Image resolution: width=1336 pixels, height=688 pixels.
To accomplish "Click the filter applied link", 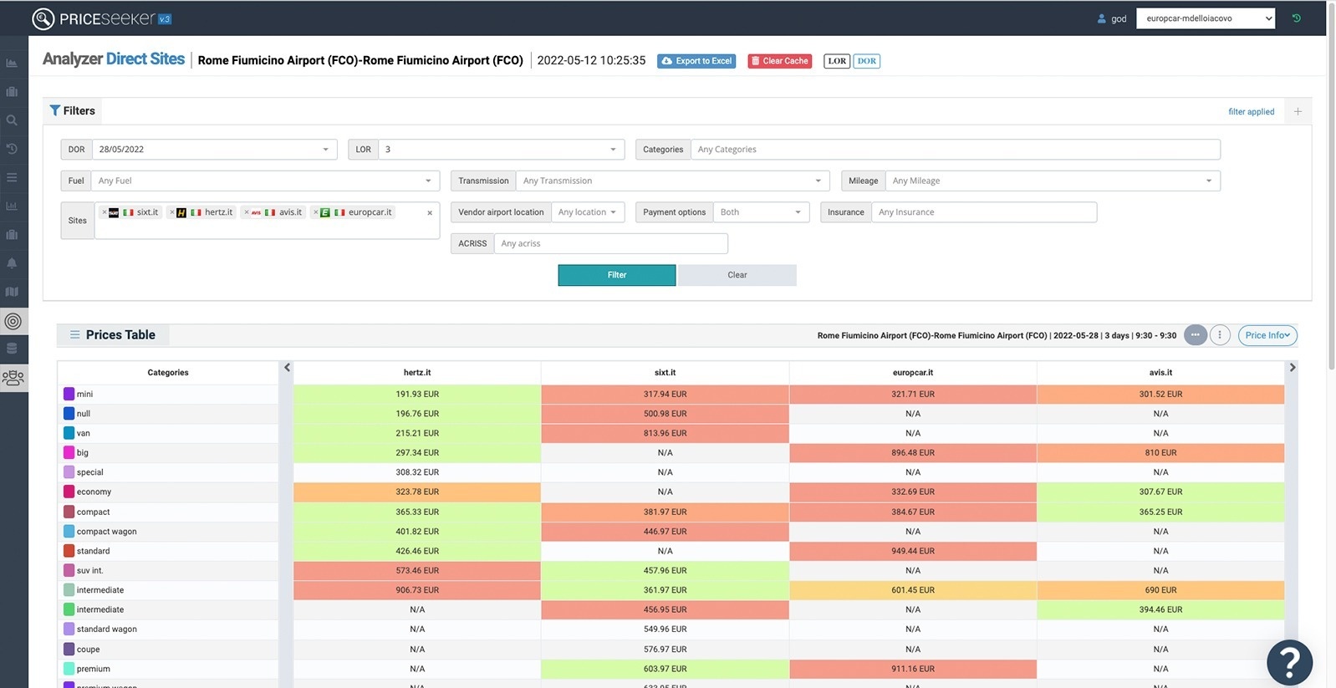I will click(1251, 111).
